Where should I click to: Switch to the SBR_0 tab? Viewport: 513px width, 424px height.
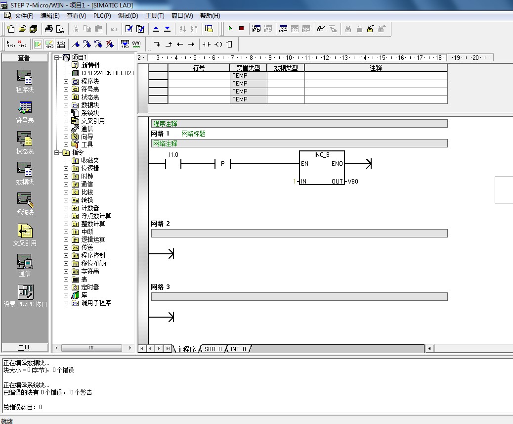(213, 349)
